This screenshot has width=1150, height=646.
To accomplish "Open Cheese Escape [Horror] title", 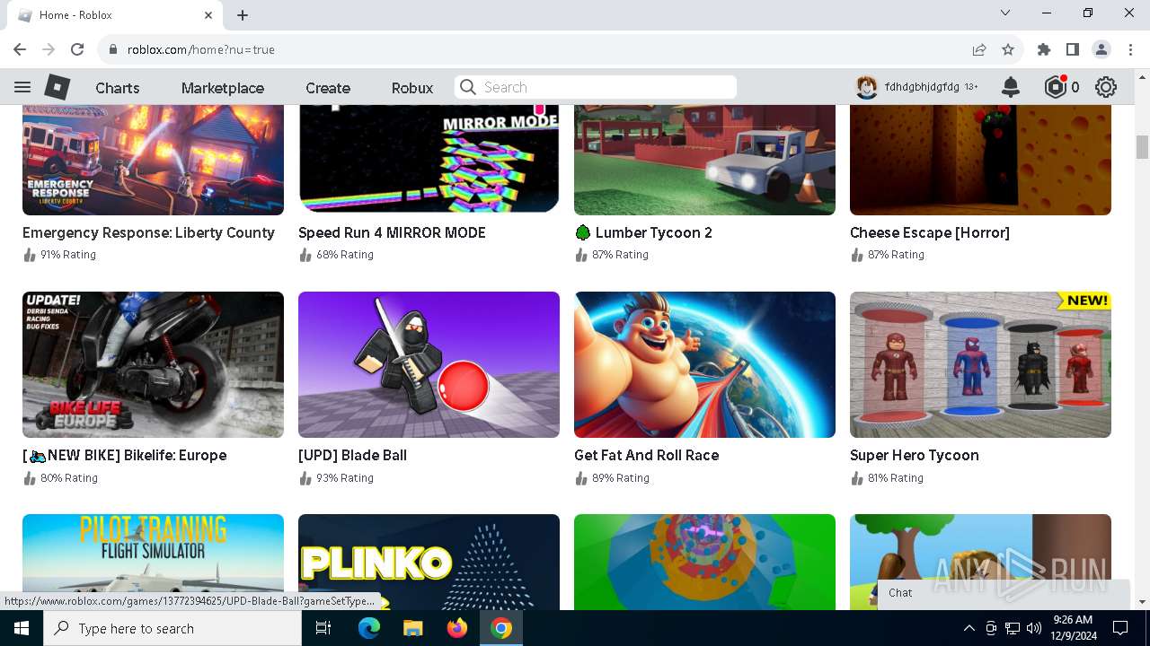I will 930,232.
